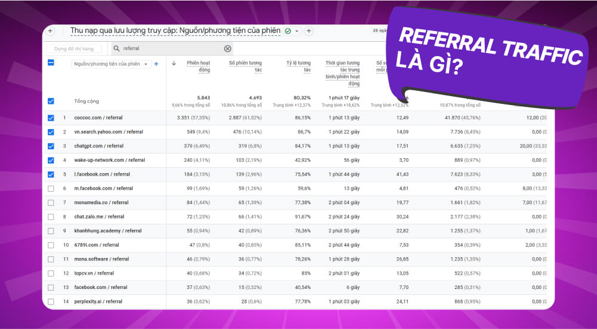Image resolution: width=597 pixels, height=329 pixels.
Task: Check the 6789i.com / referral checkbox
Action: (x=51, y=245)
